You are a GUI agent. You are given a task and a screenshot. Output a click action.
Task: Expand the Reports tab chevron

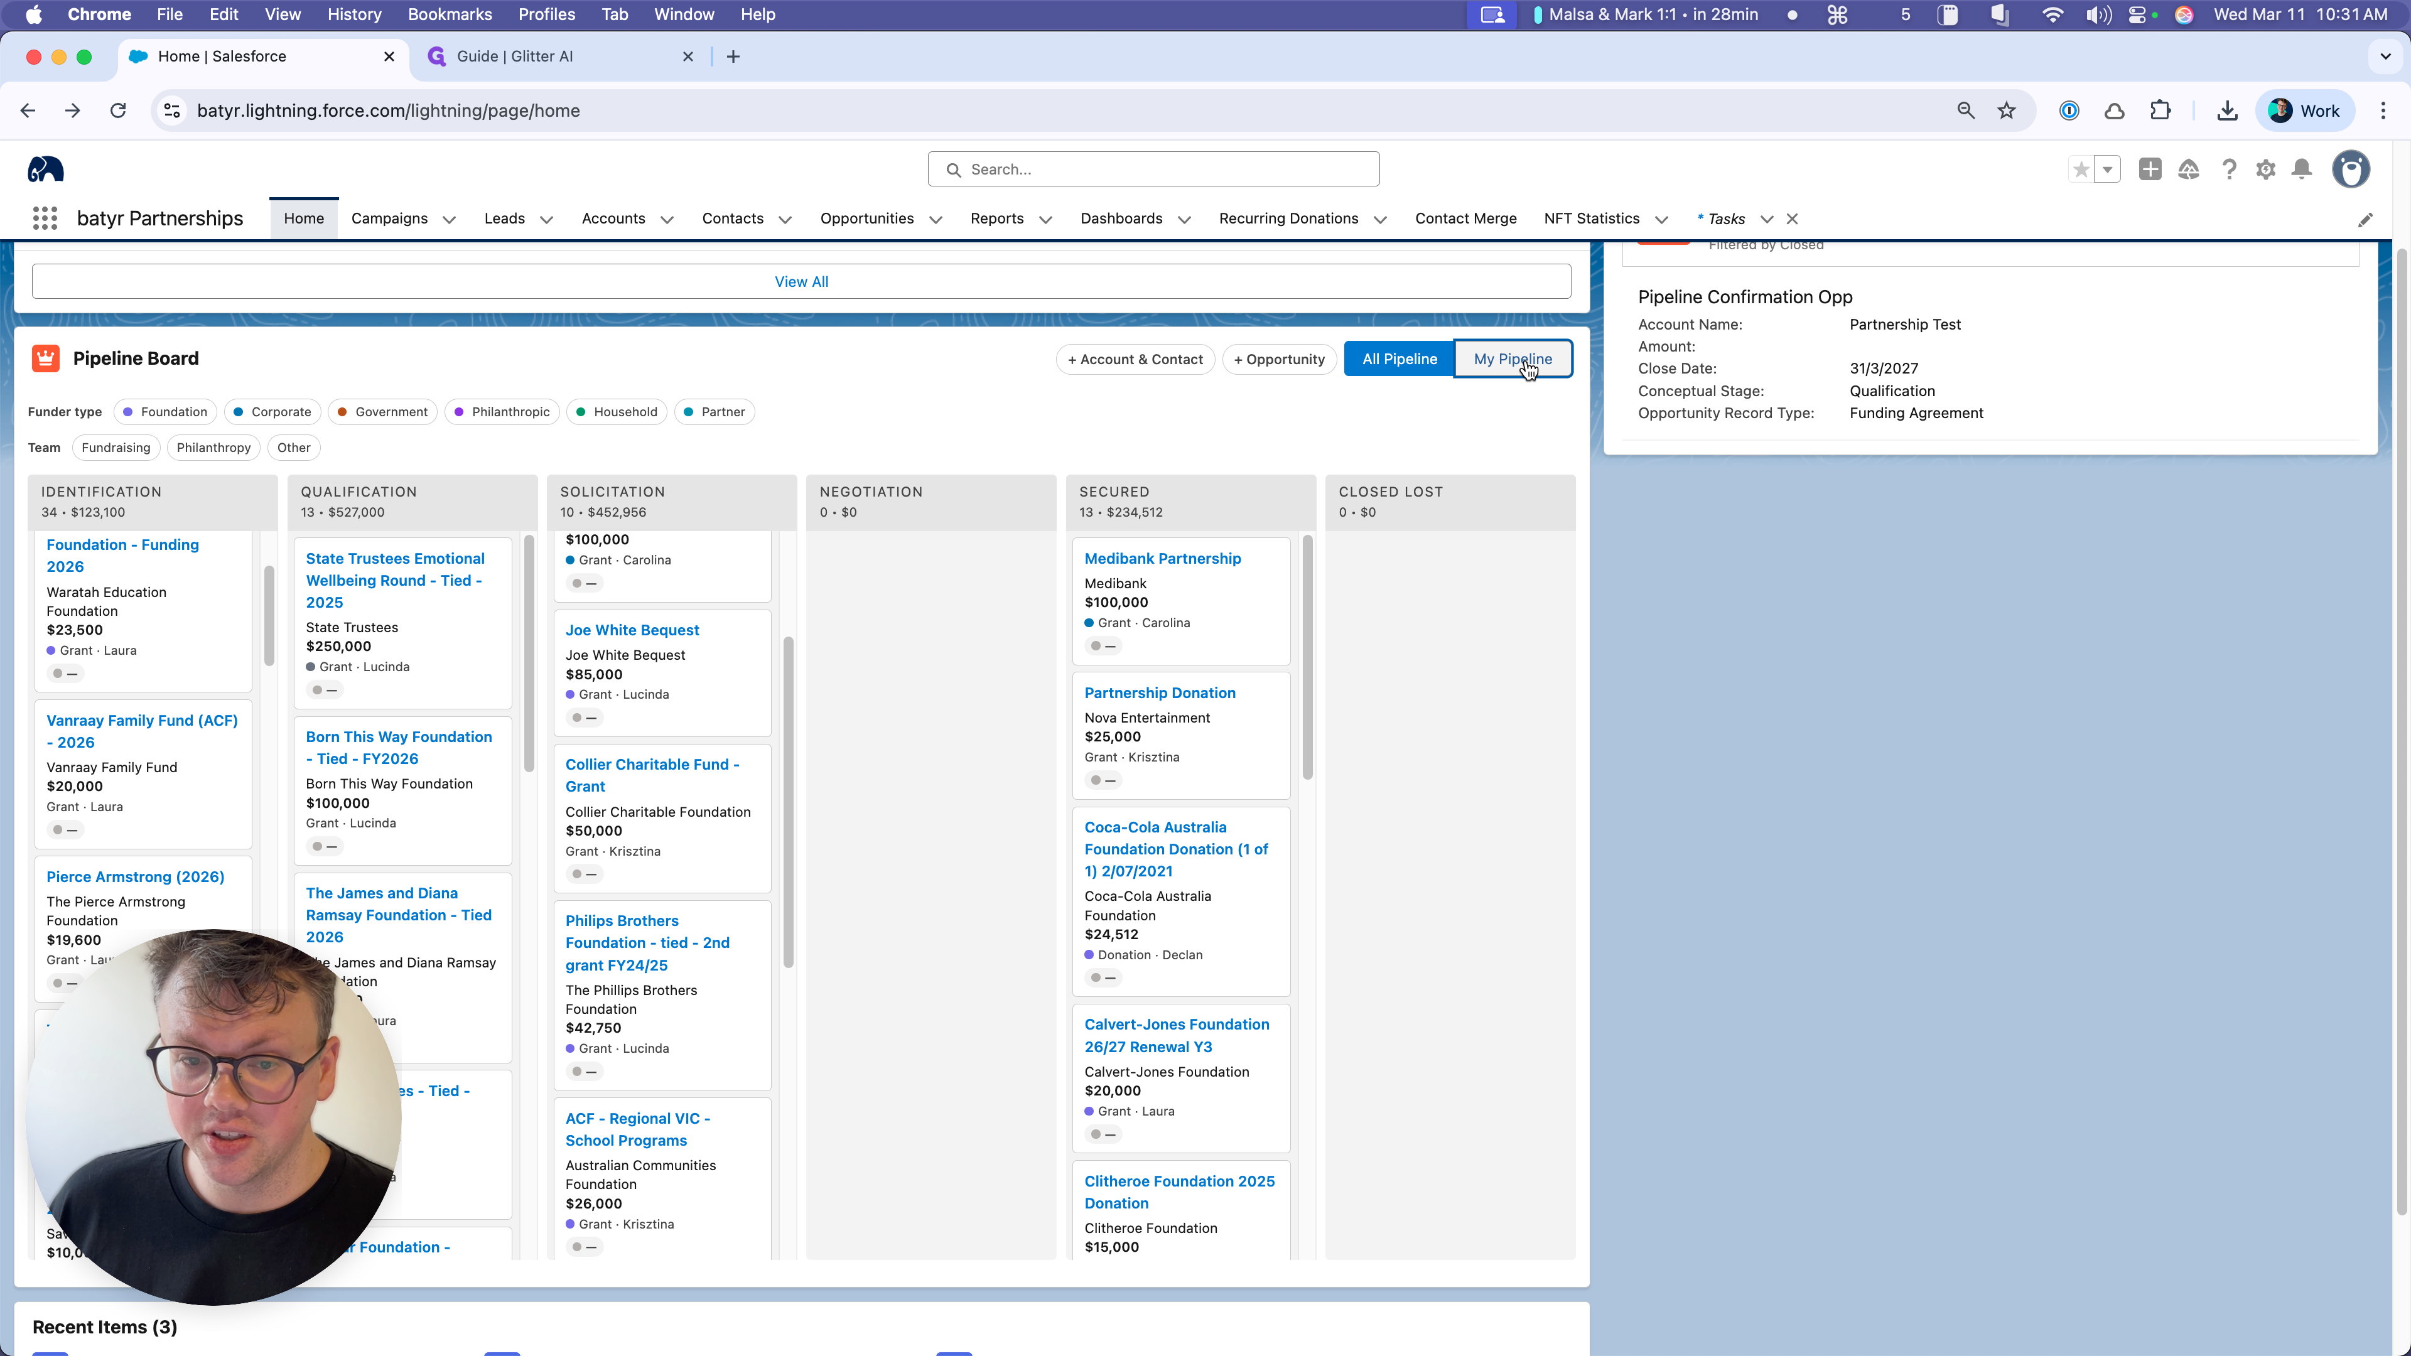tap(1047, 220)
